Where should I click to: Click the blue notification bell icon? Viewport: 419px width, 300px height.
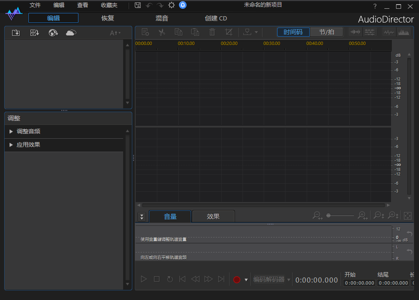tap(183, 5)
